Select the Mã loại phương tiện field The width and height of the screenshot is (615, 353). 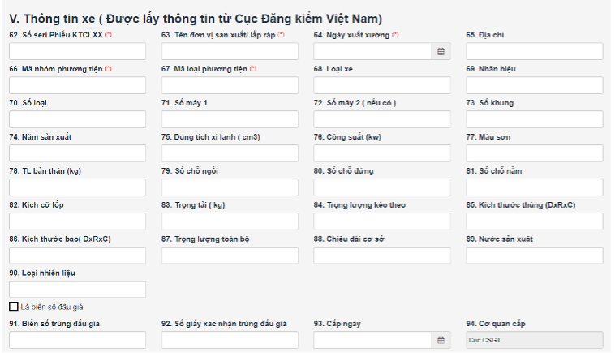[x=230, y=85]
